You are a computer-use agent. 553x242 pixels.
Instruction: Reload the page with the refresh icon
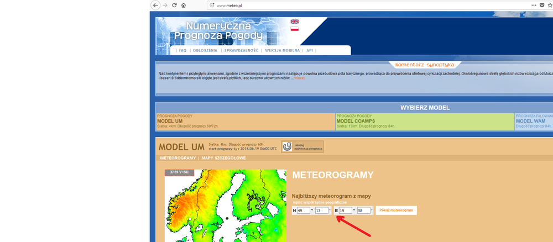(x=174, y=6)
